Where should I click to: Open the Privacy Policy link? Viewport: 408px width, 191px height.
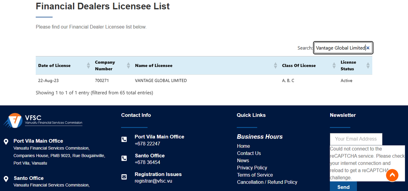tap(252, 168)
